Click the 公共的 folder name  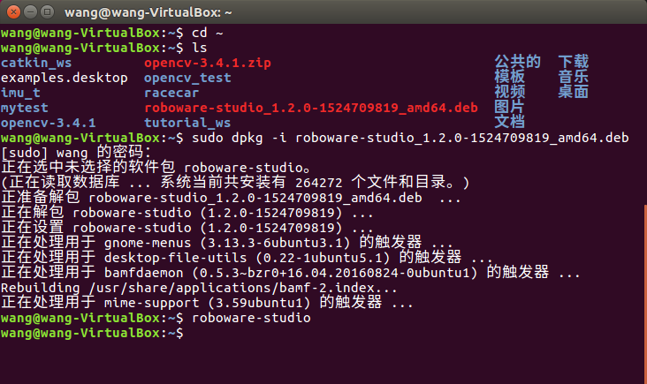(517, 62)
